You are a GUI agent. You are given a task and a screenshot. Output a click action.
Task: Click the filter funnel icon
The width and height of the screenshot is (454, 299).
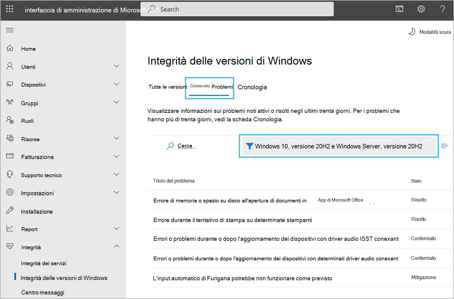[249, 146]
